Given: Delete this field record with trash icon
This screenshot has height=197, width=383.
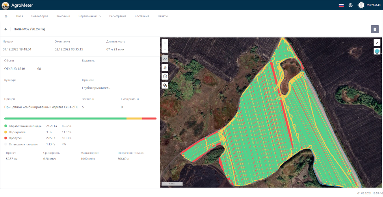Looking at the screenshot, I should (x=375, y=29).
